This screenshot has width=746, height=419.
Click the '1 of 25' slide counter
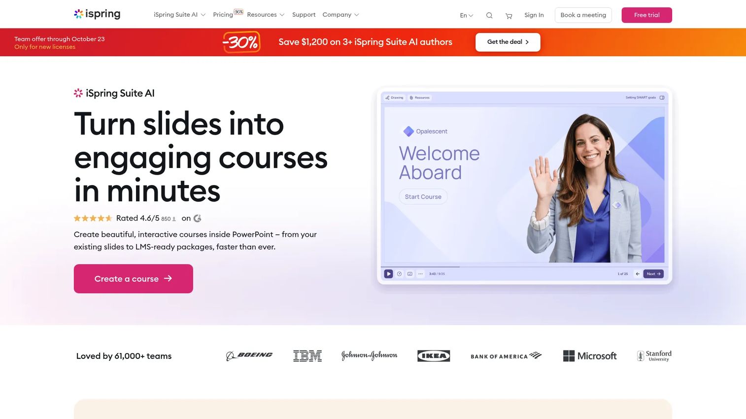coord(623,274)
